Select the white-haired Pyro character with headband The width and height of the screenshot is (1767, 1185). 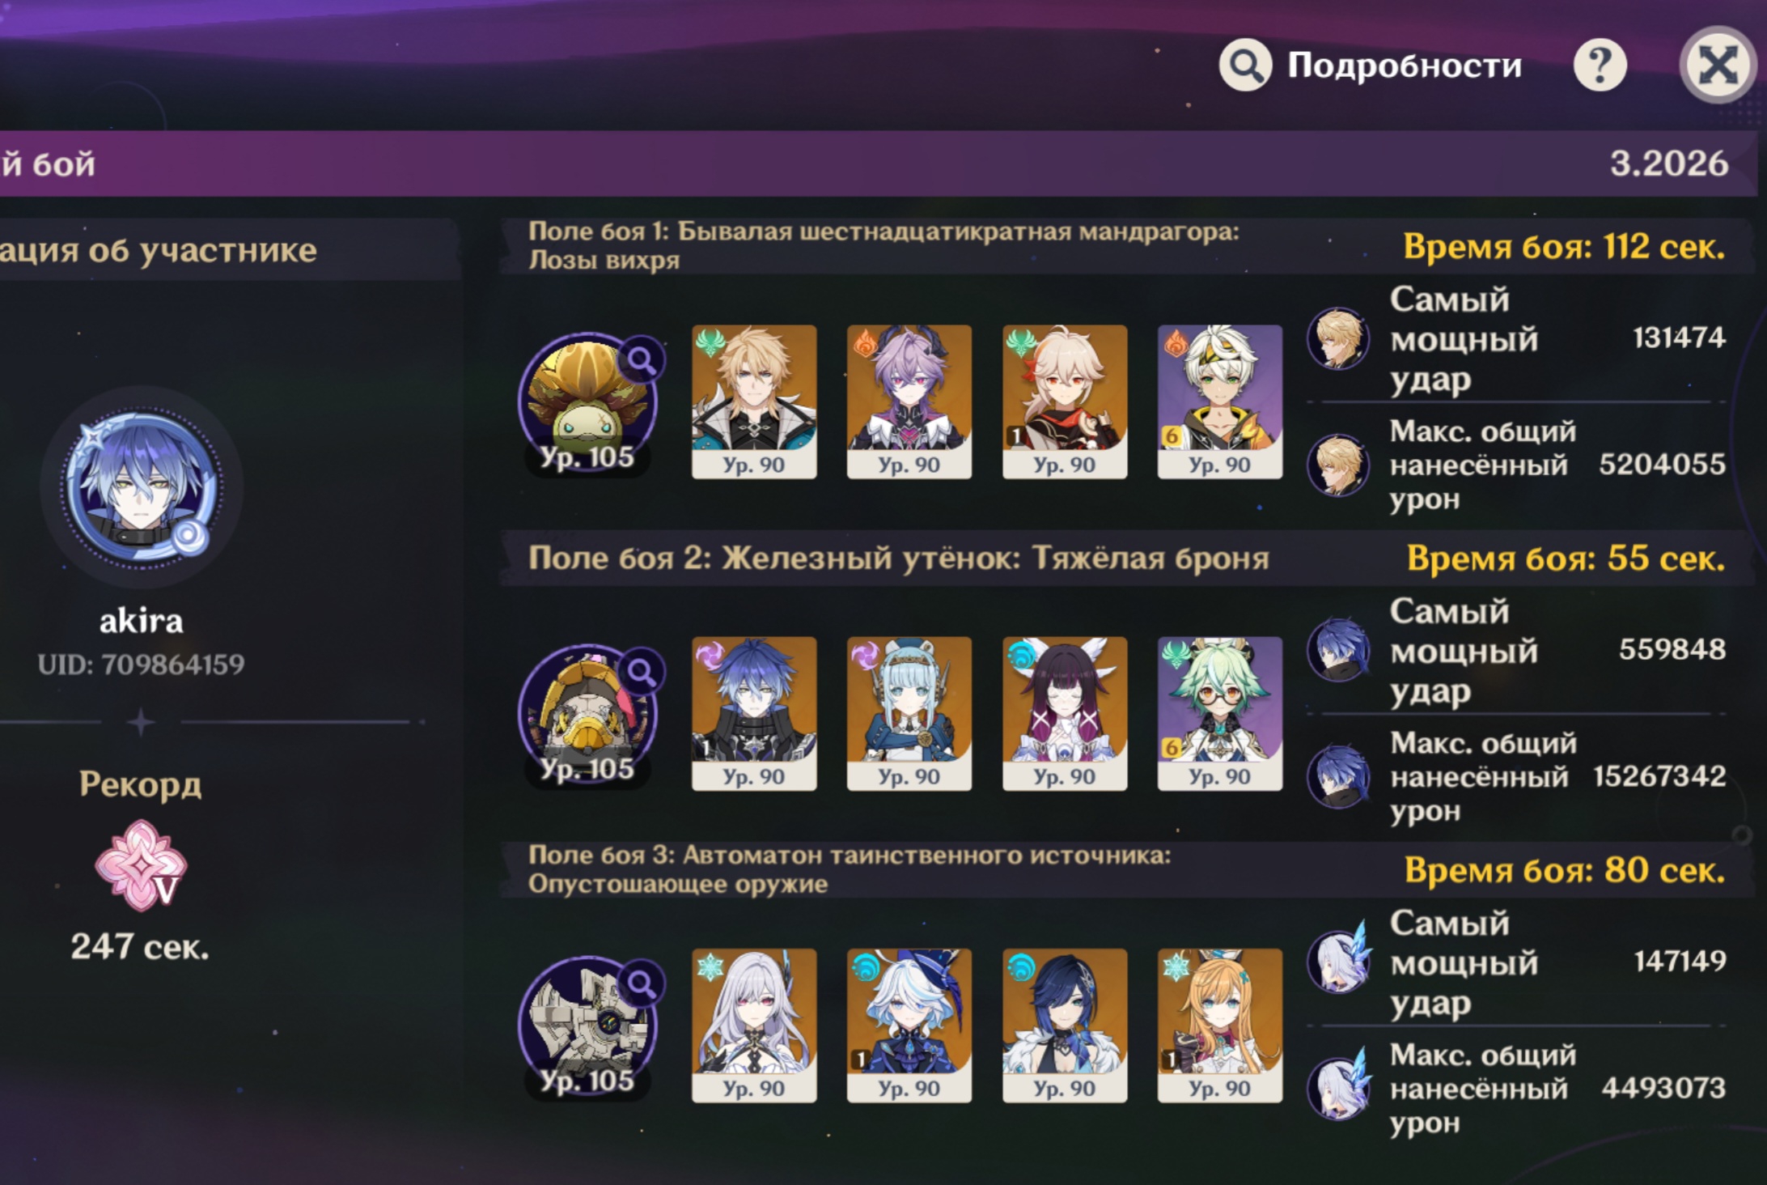pyautogui.click(x=1220, y=401)
